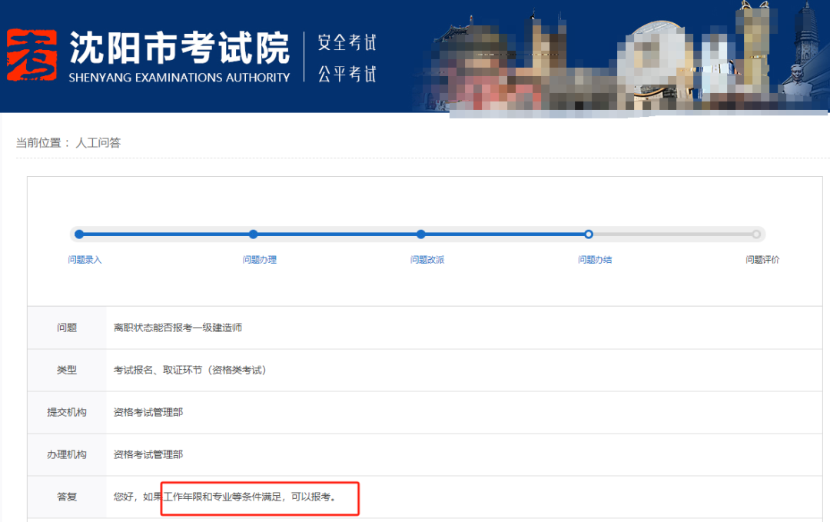
Task: Click the 问题录入 step dot
Action: point(79,234)
